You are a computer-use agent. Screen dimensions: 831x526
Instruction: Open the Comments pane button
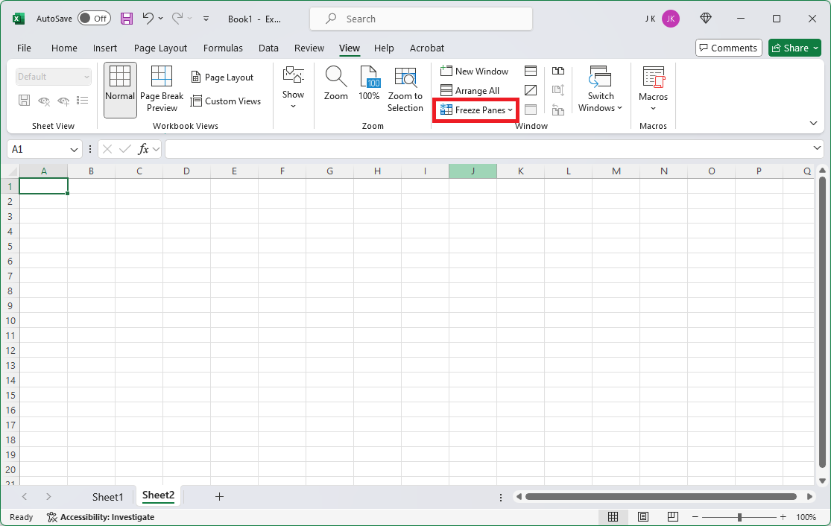pyautogui.click(x=728, y=48)
